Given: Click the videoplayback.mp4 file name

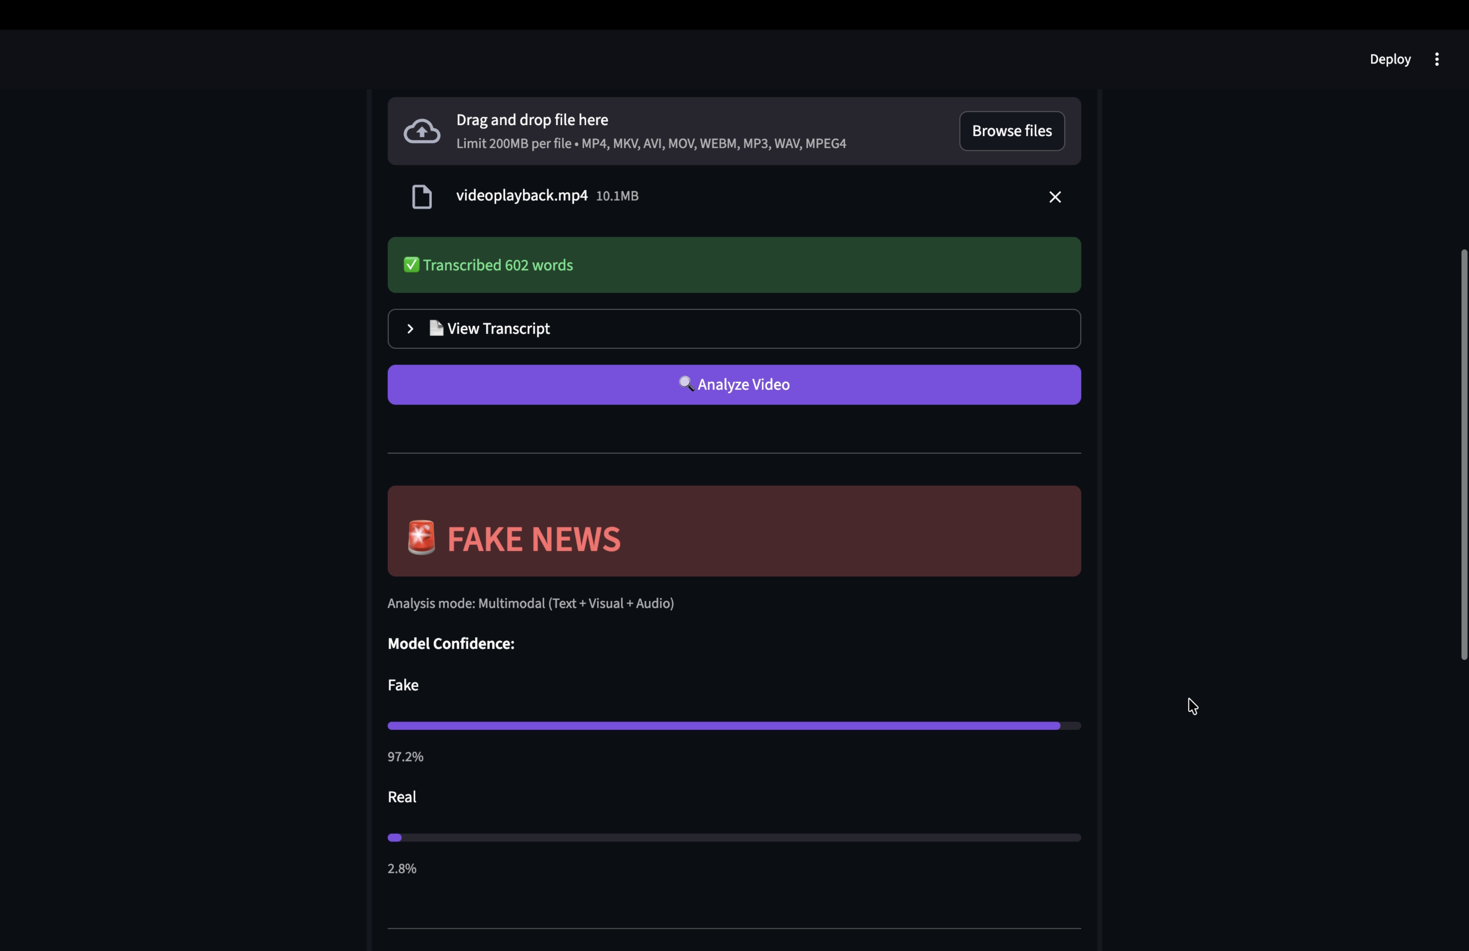Looking at the screenshot, I should 521,195.
